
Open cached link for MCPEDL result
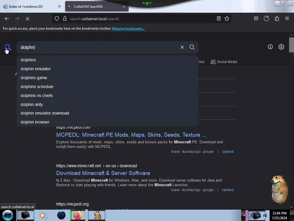click(x=228, y=152)
